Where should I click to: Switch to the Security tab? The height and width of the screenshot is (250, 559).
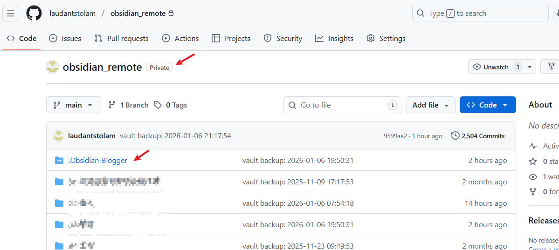(x=283, y=39)
